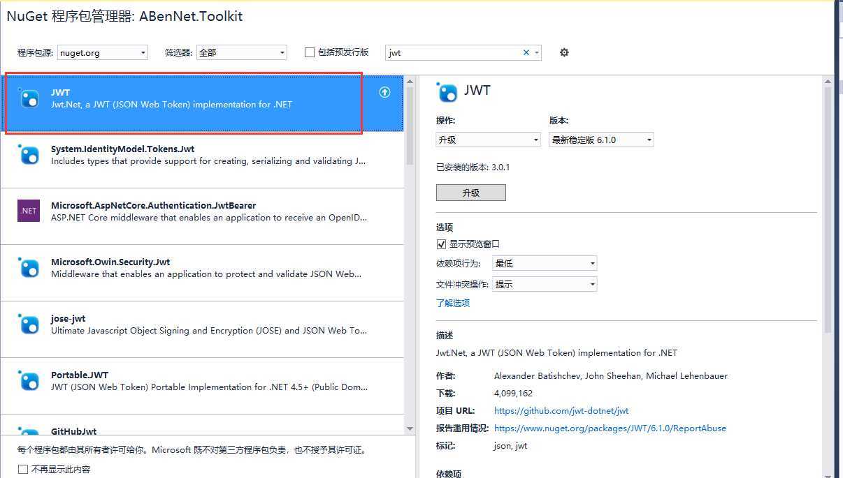
Task: Select the GitHubJwt package row
Action: [202, 424]
